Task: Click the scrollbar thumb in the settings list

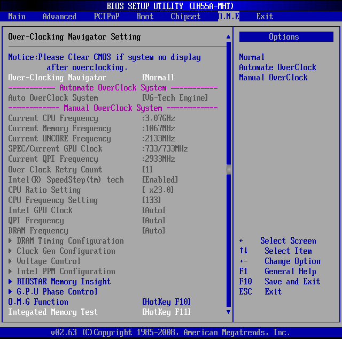Action: (229, 169)
